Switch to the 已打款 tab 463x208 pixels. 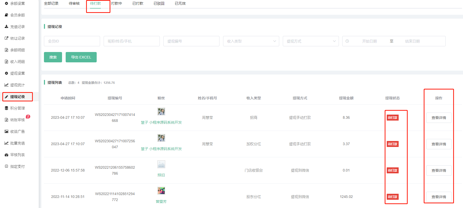[x=138, y=3]
